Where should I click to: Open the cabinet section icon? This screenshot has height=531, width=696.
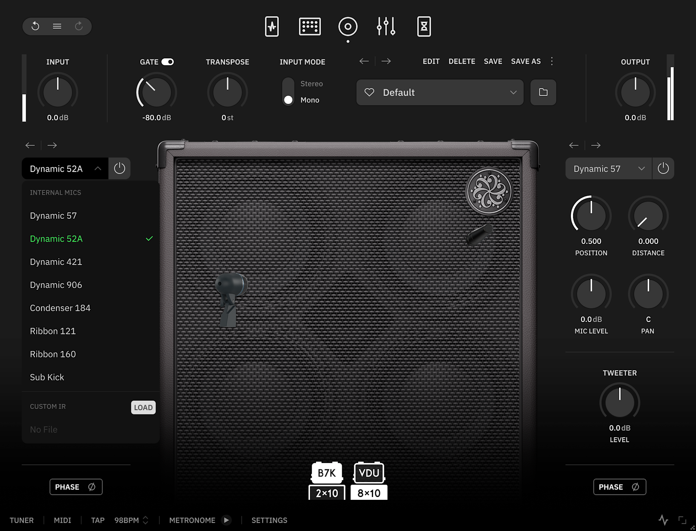[348, 26]
